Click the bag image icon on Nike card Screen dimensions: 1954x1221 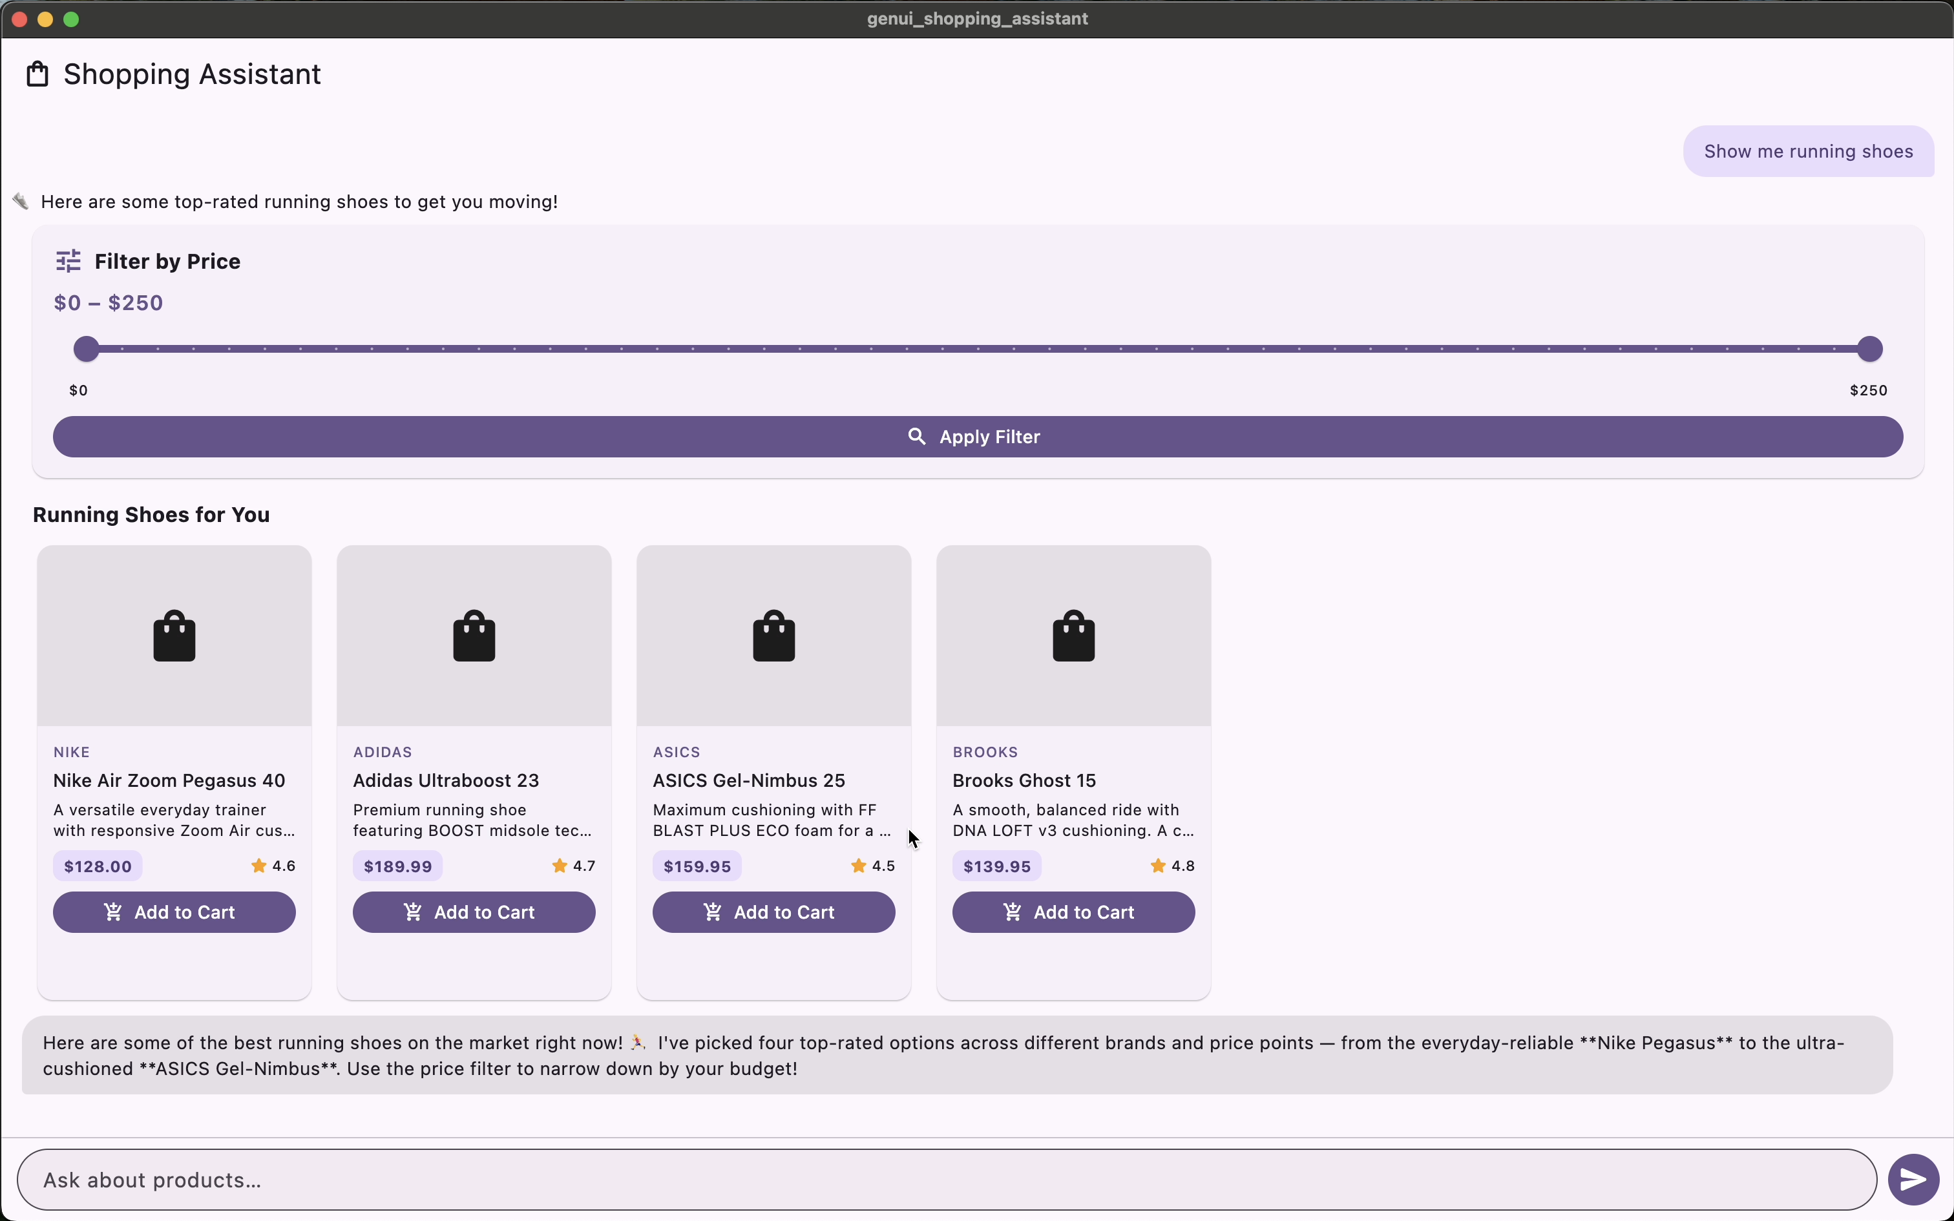coord(174,636)
